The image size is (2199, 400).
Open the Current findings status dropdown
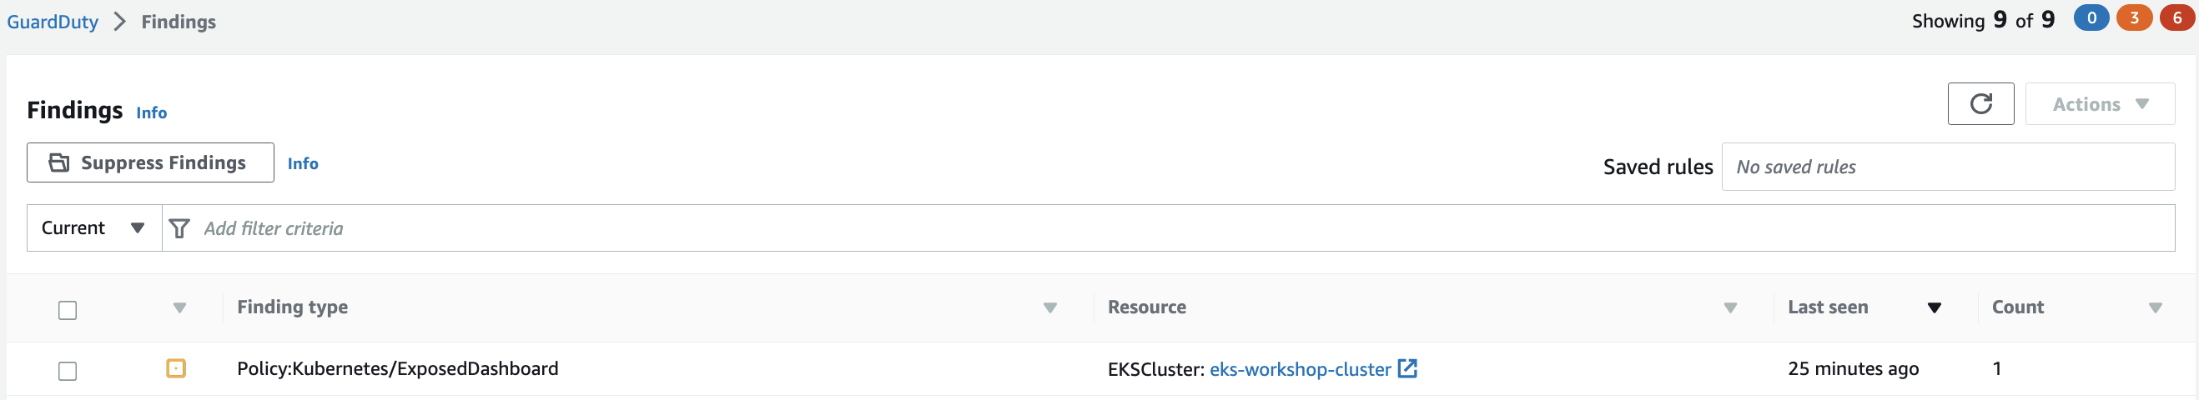(x=93, y=228)
